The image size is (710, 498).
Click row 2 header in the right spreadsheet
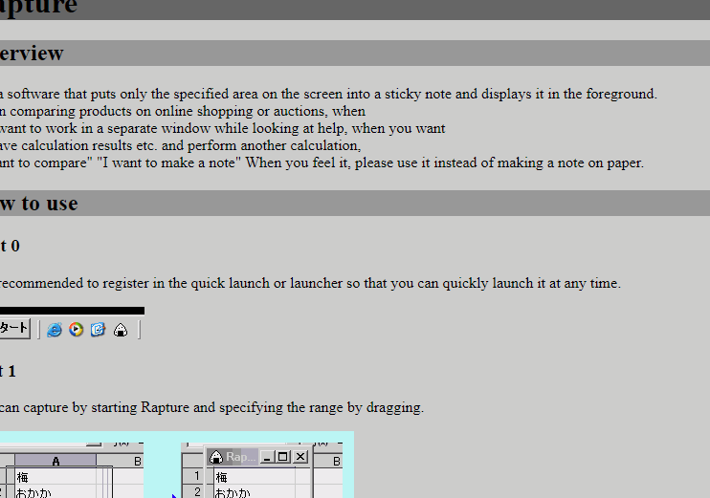(196, 492)
